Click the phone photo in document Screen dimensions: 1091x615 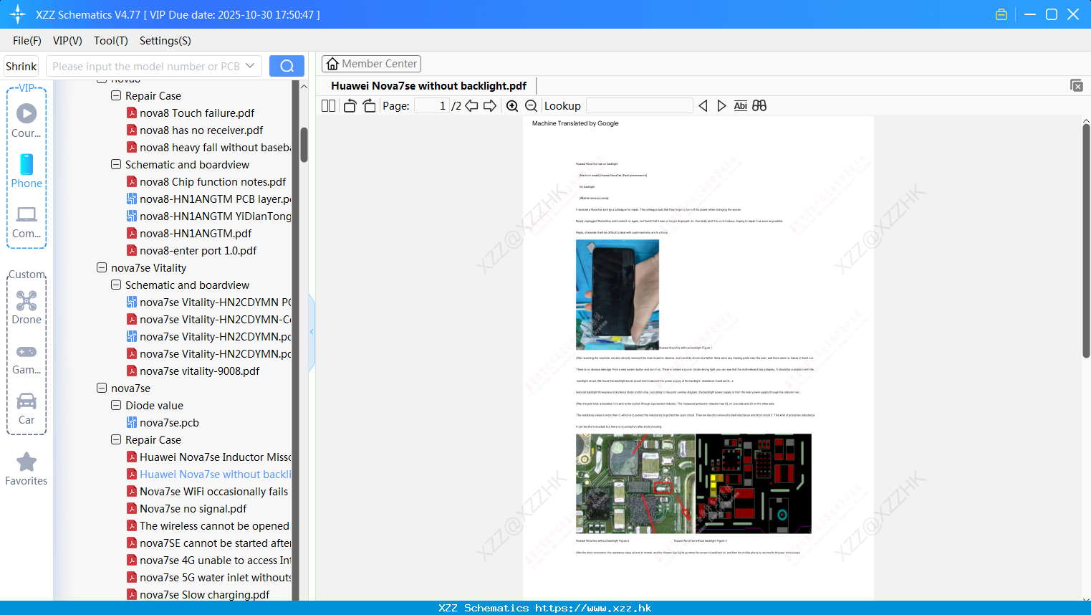point(617,295)
